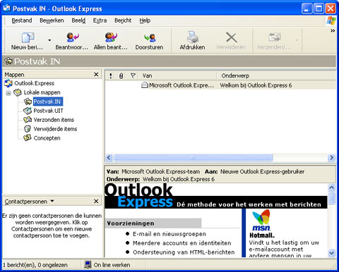Viewport: 339px width, 272px height.
Task: Click the horizontal scrollbar thumb in message list
Action: coord(194,157)
